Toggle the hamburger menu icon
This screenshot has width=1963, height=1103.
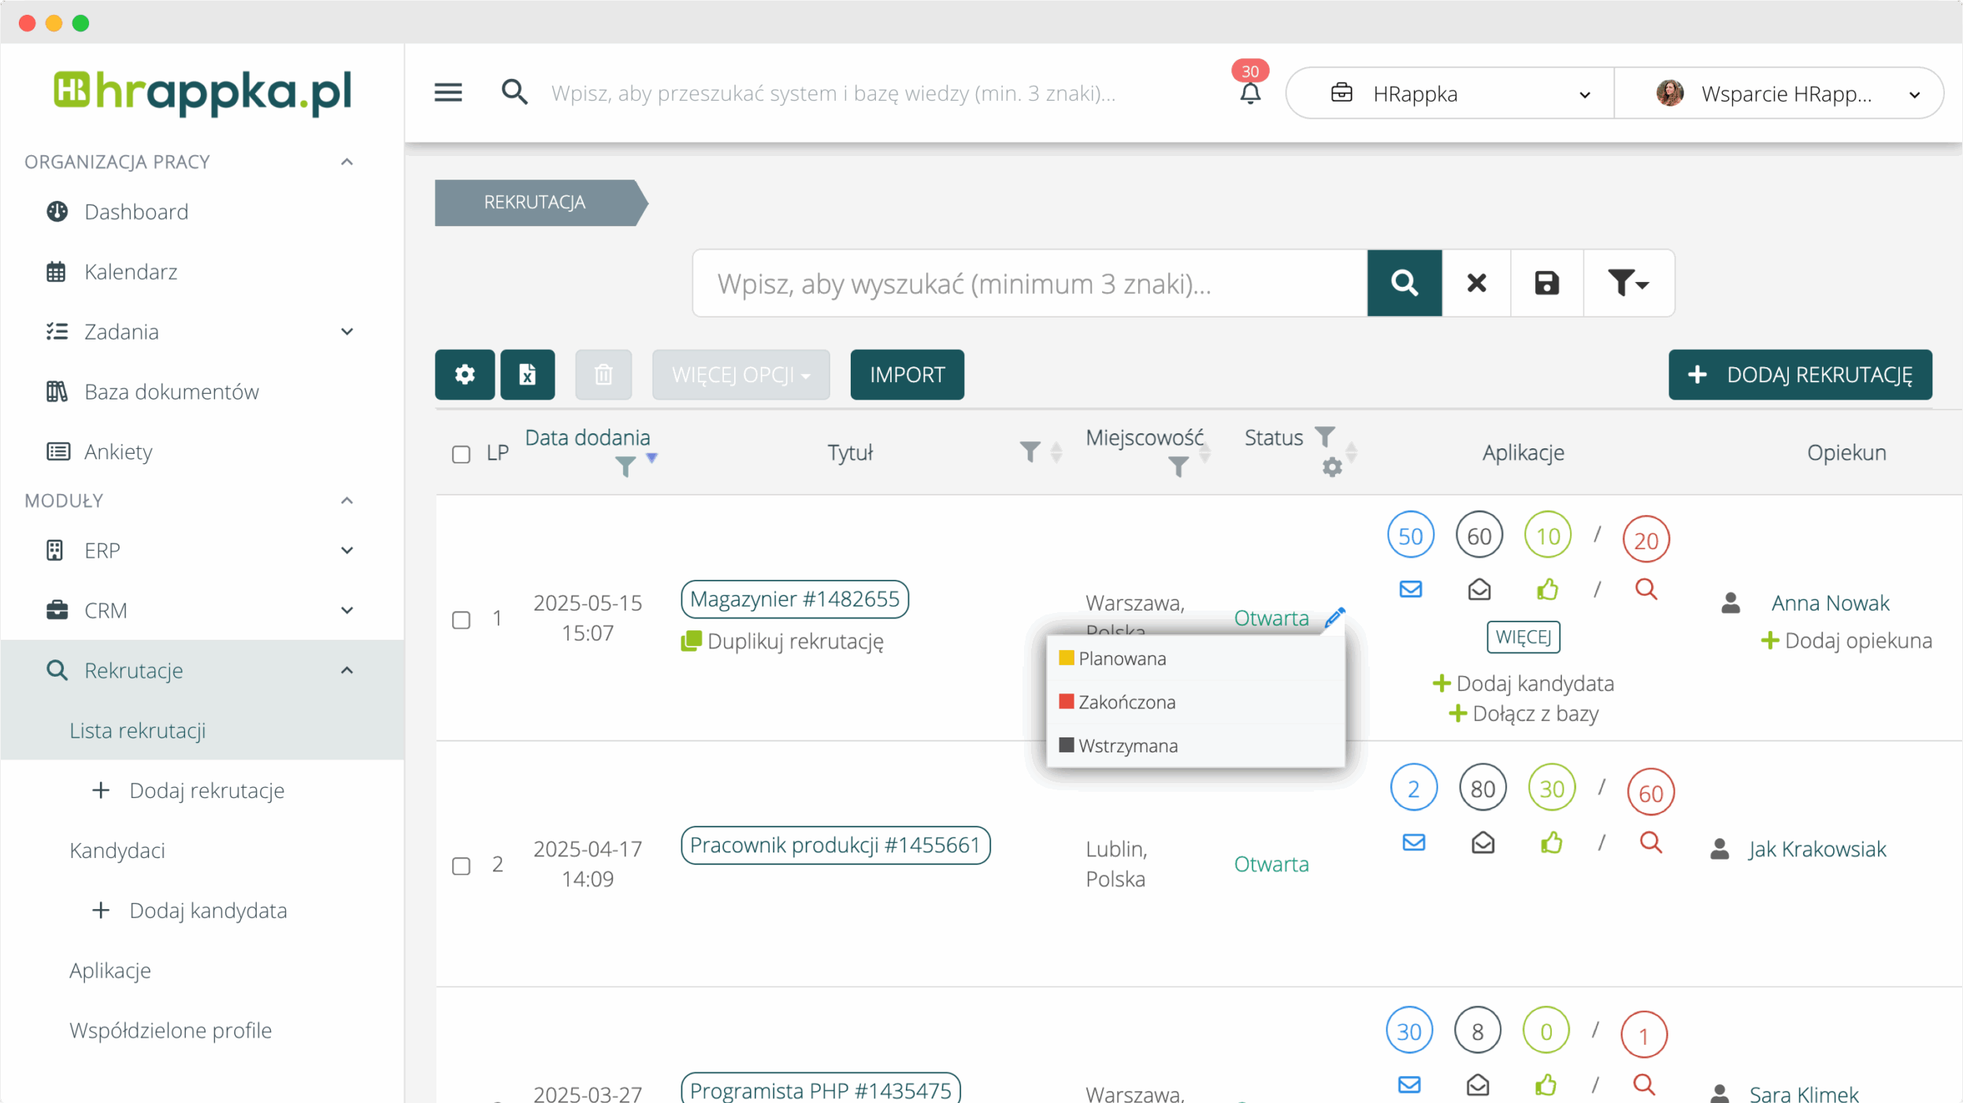coord(447,93)
